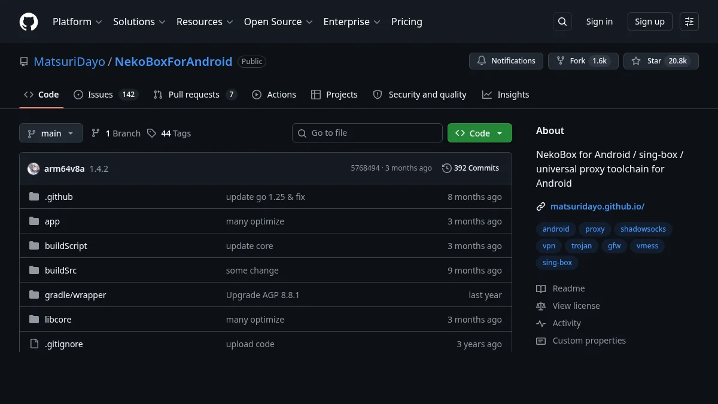
Task: Open Security and quality tab
Action: click(x=419, y=95)
